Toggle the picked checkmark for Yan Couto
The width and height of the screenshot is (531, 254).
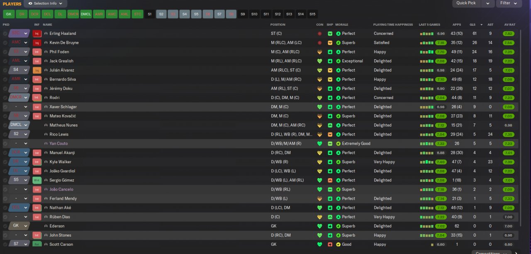(5, 143)
